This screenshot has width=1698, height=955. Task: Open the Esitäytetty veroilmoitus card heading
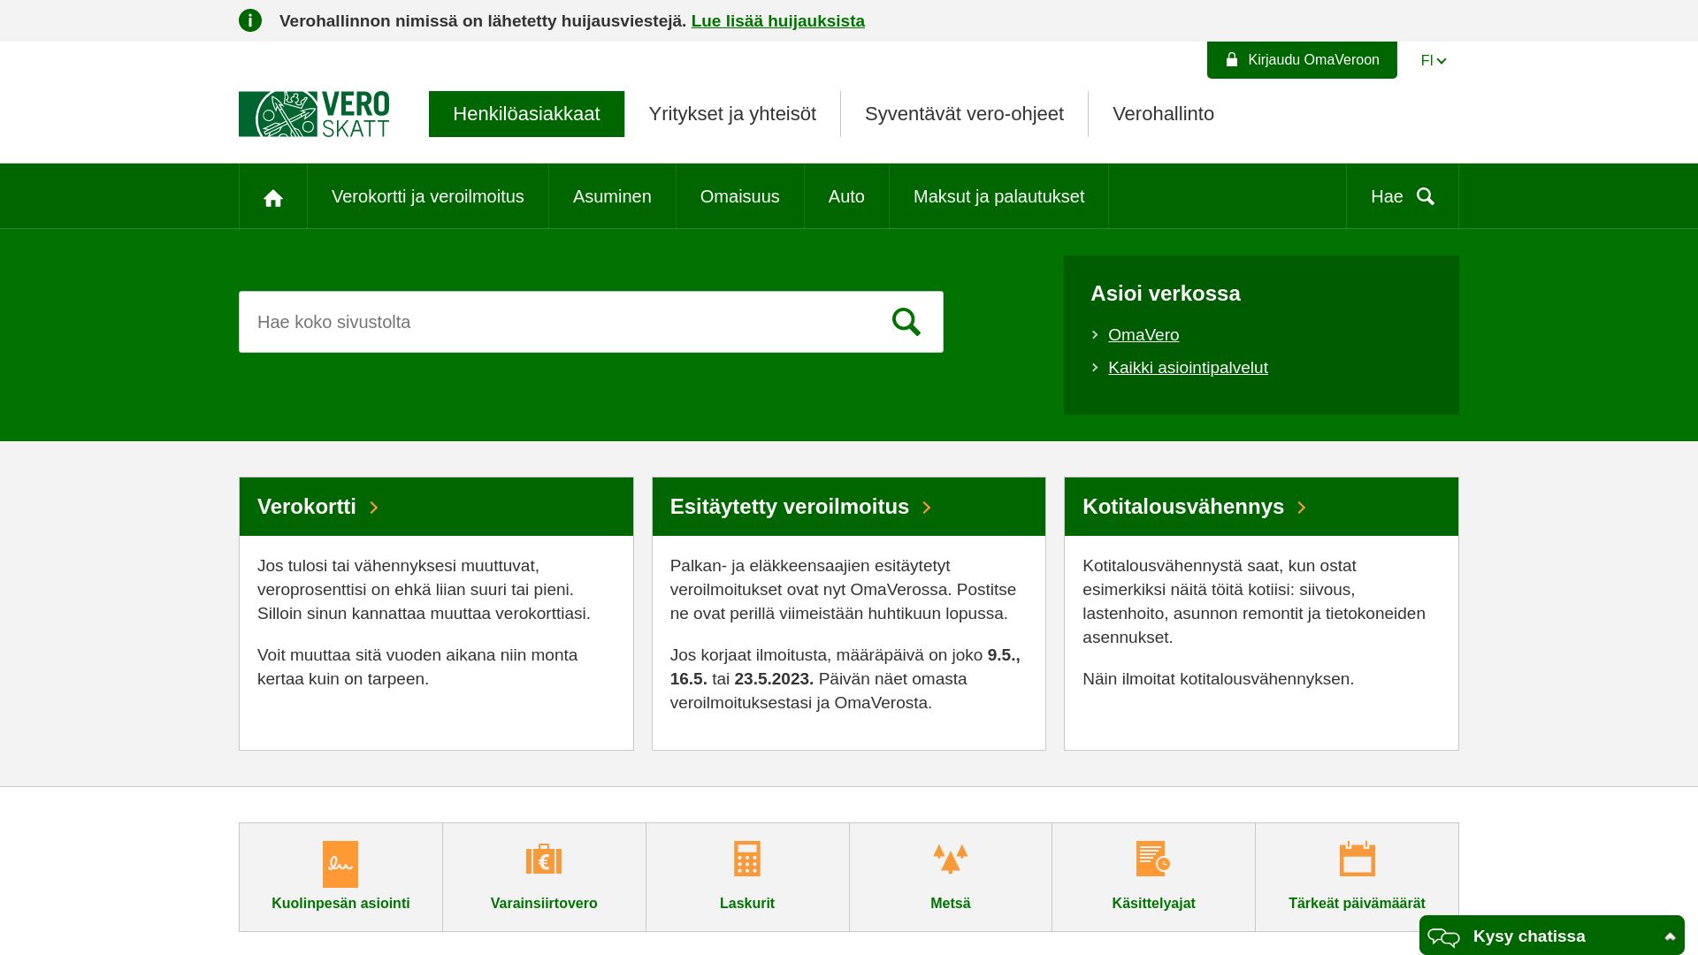[x=790, y=507]
